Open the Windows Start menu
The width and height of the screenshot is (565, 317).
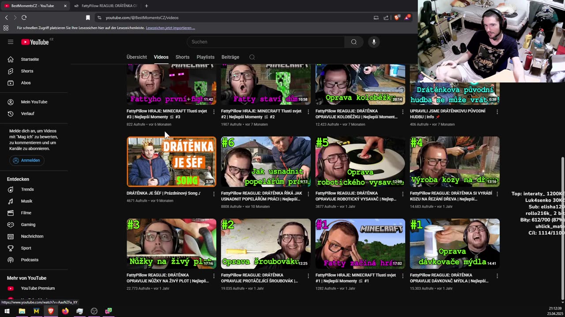coord(7,311)
